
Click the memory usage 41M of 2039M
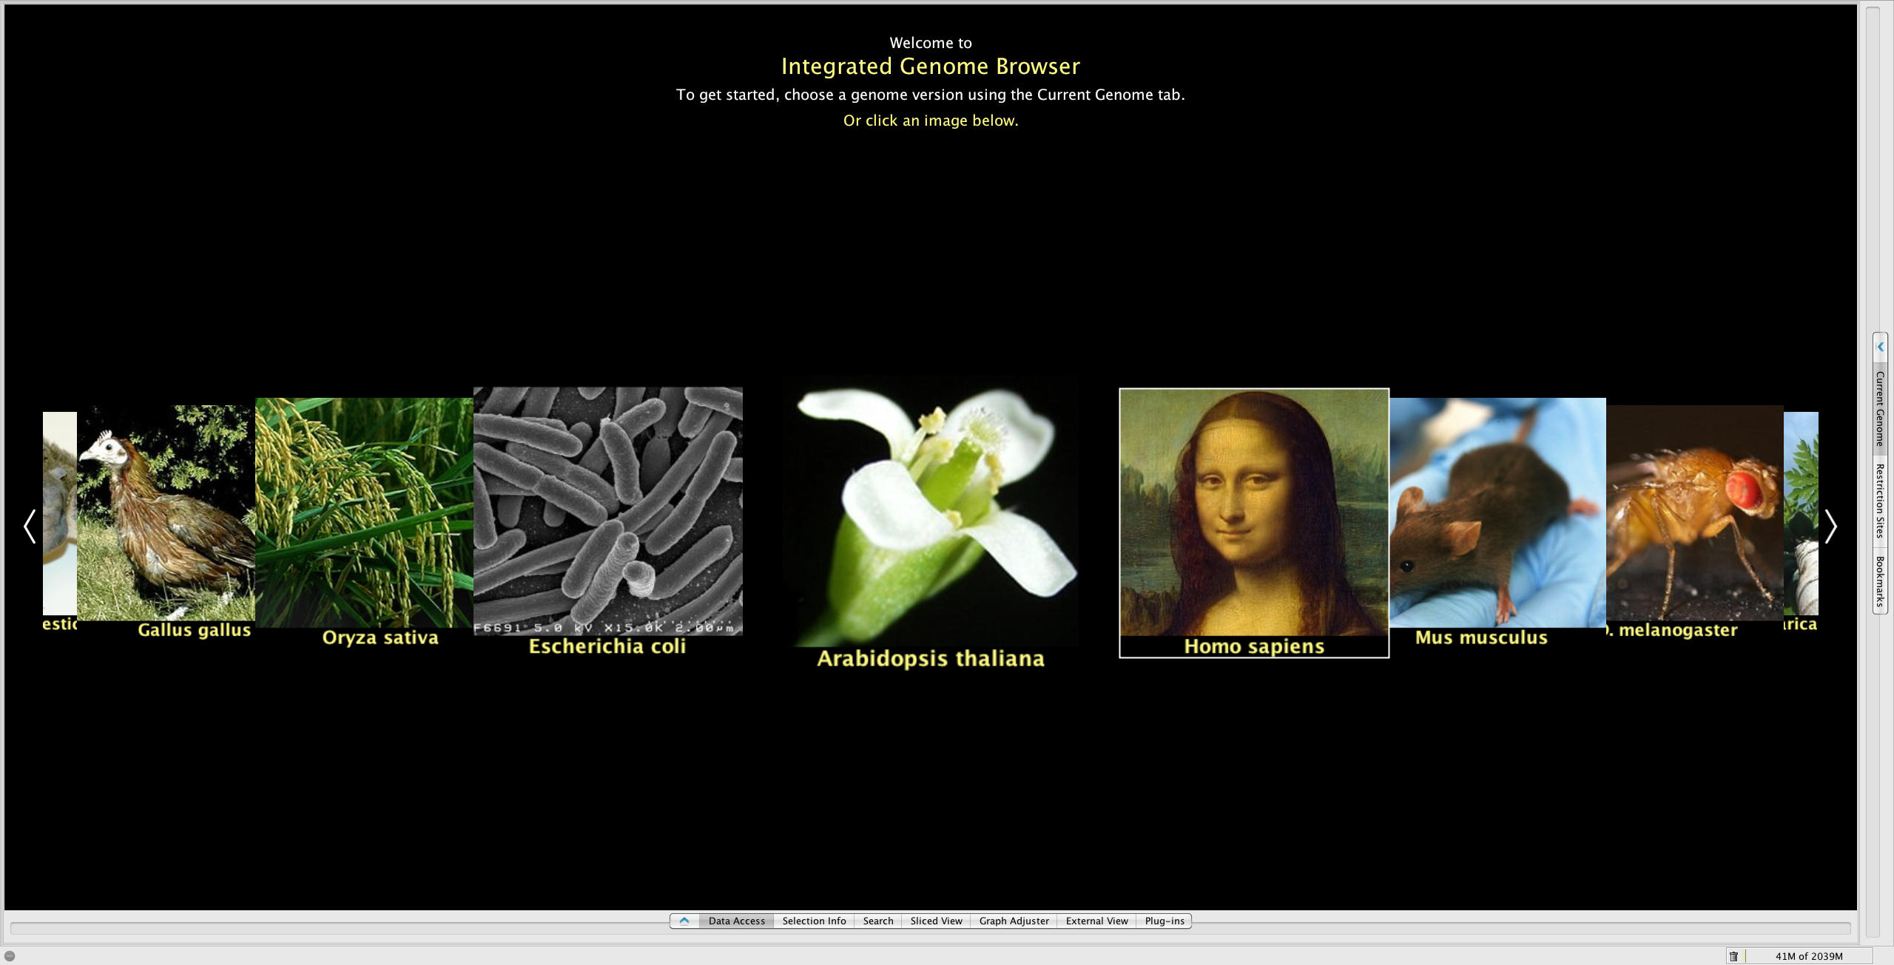[x=1809, y=956]
